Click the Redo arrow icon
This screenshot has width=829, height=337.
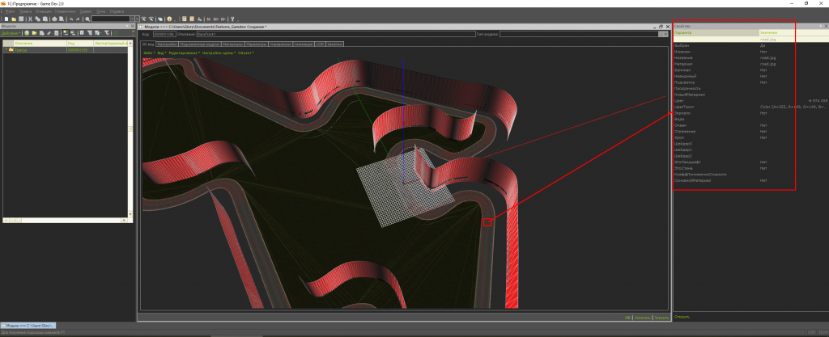coord(78,19)
